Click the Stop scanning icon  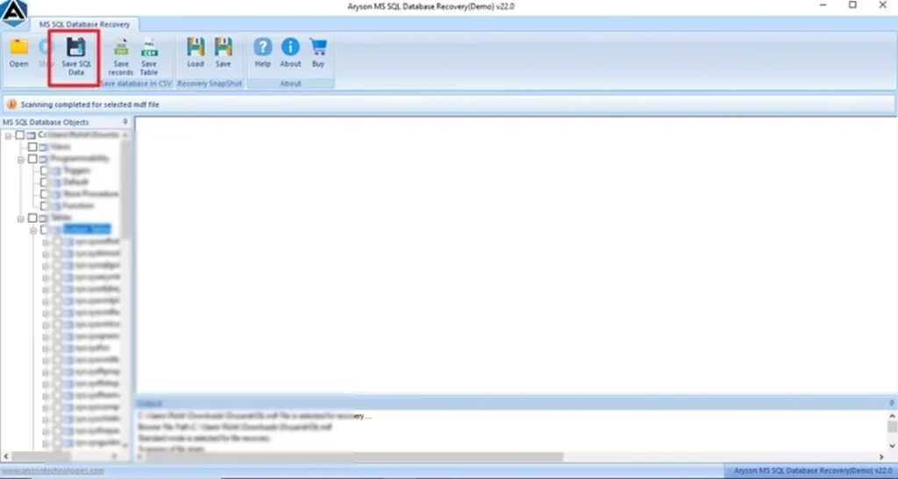44,54
